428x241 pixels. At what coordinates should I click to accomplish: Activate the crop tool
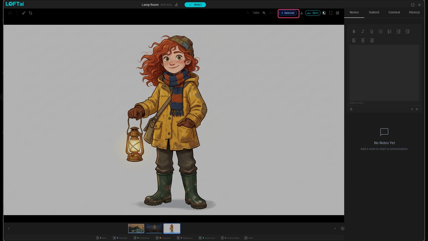tap(30, 13)
